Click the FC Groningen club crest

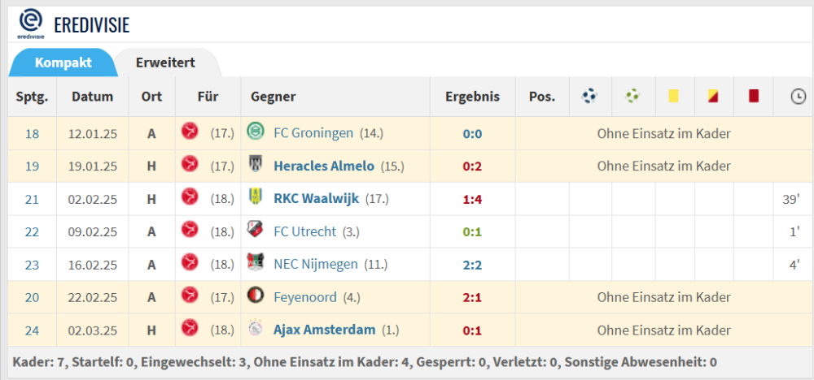[x=256, y=133]
